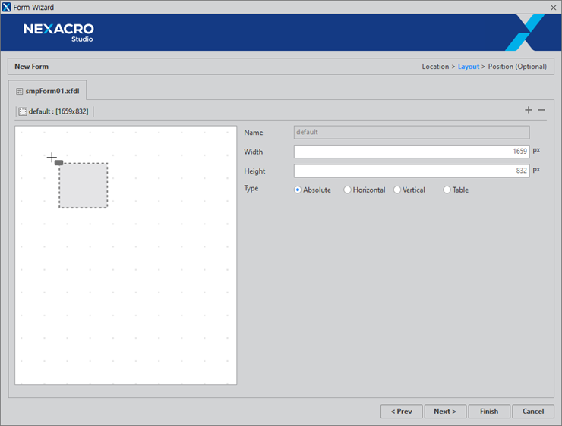Click the Name field containing default
The width and height of the screenshot is (562, 426).
(x=412, y=133)
